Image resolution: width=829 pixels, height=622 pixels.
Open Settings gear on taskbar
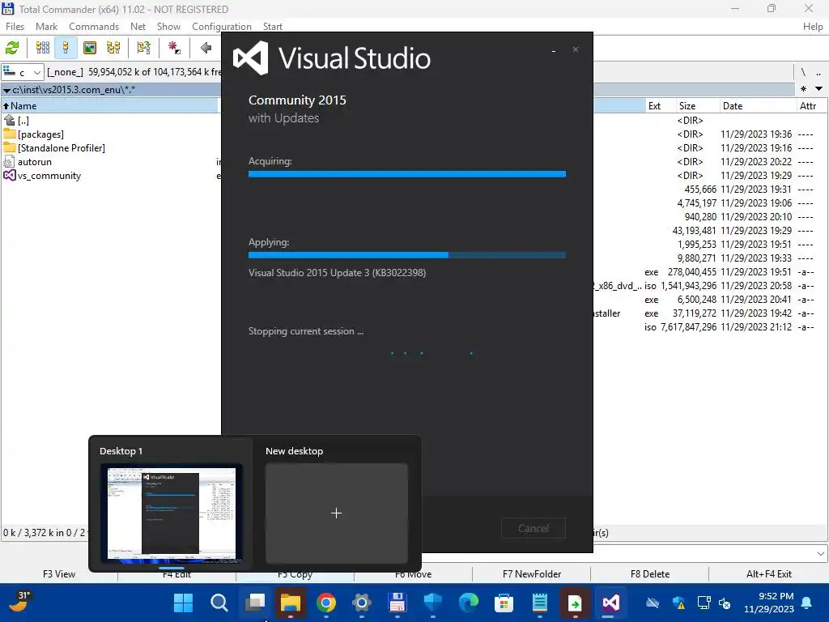[362, 603]
